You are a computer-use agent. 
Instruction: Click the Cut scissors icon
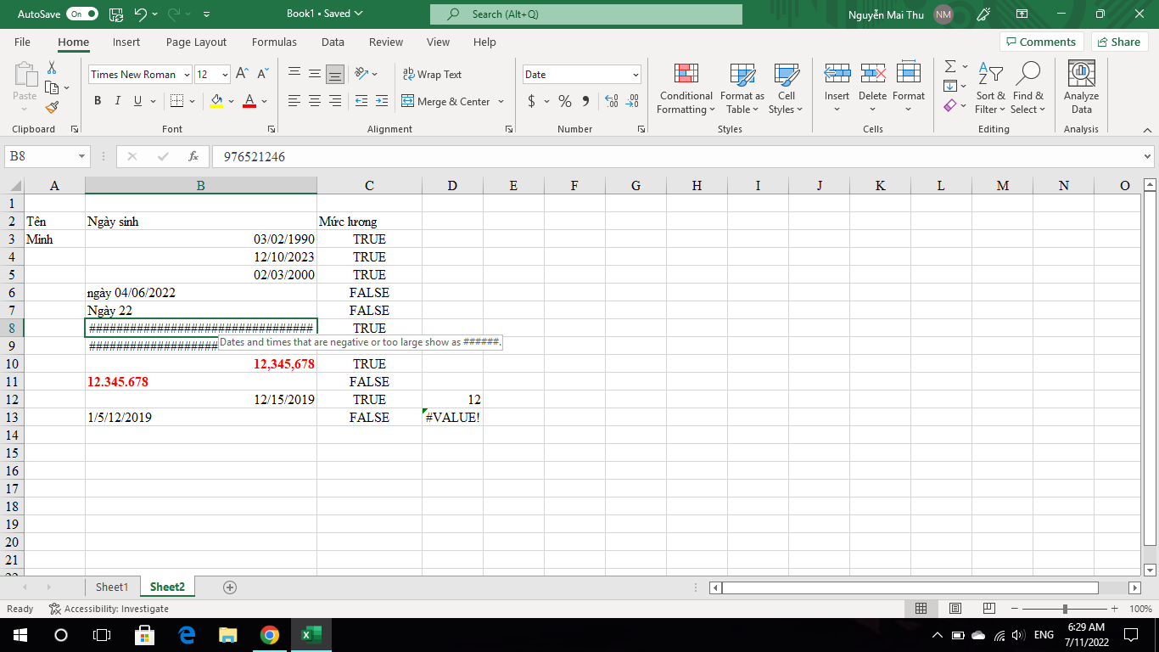52,67
